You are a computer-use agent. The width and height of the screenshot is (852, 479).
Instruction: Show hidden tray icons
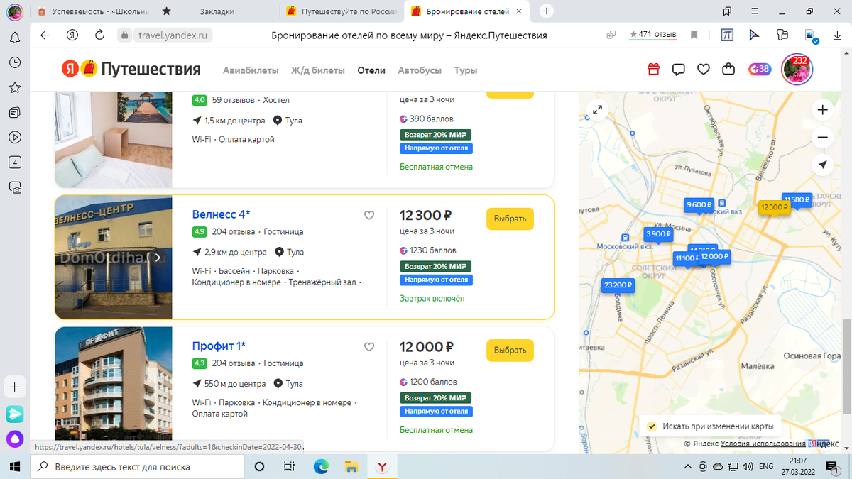coord(687,466)
